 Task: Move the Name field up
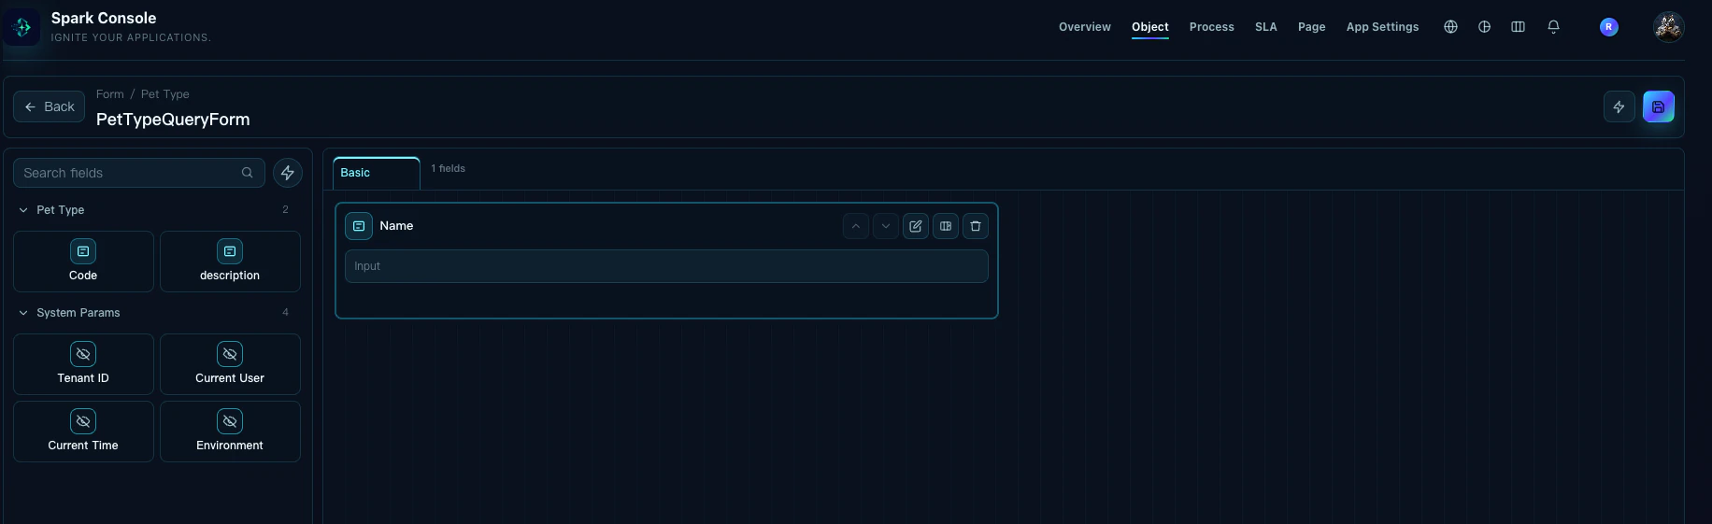(x=856, y=226)
